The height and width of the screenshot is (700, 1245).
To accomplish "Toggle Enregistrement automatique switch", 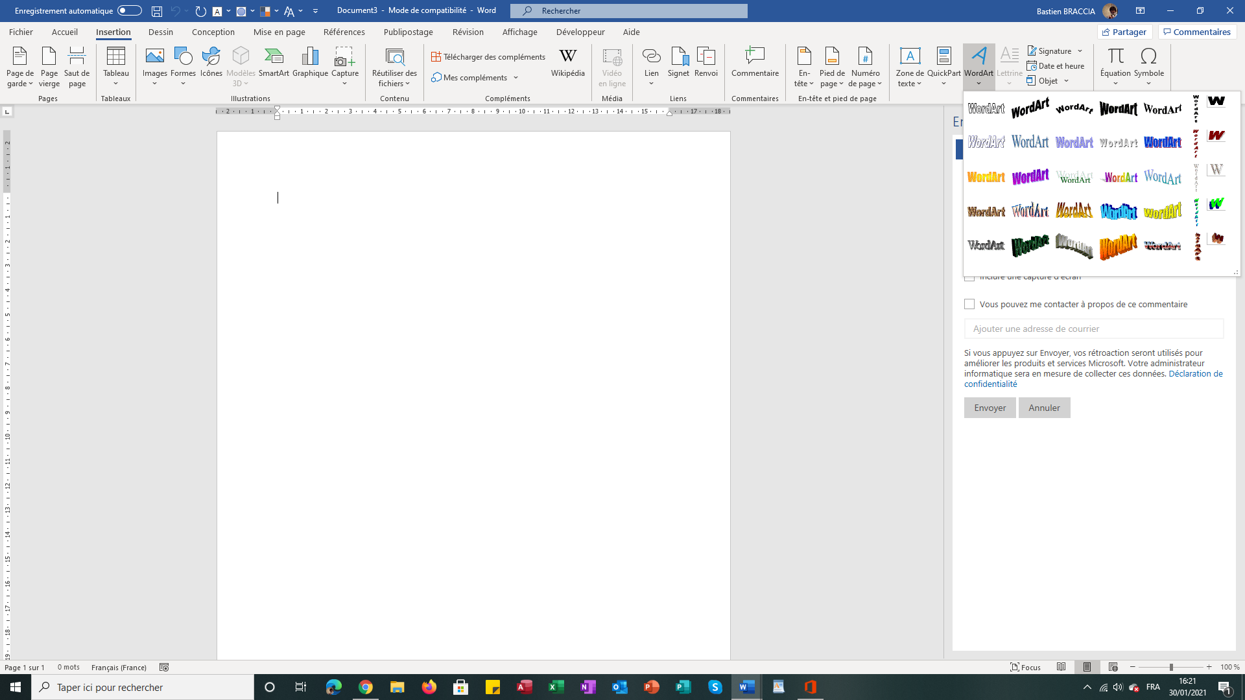I will [x=130, y=10].
